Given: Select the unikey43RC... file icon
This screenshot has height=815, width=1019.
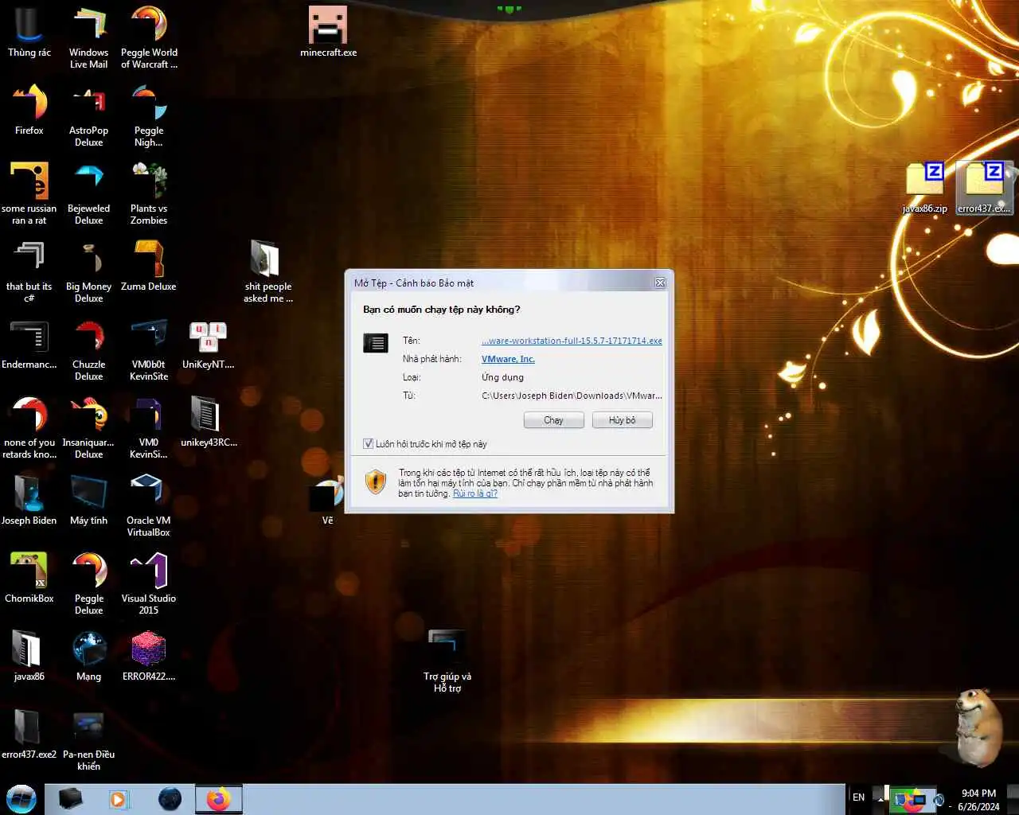Looking at the screenshot, I should pos(209,423).
